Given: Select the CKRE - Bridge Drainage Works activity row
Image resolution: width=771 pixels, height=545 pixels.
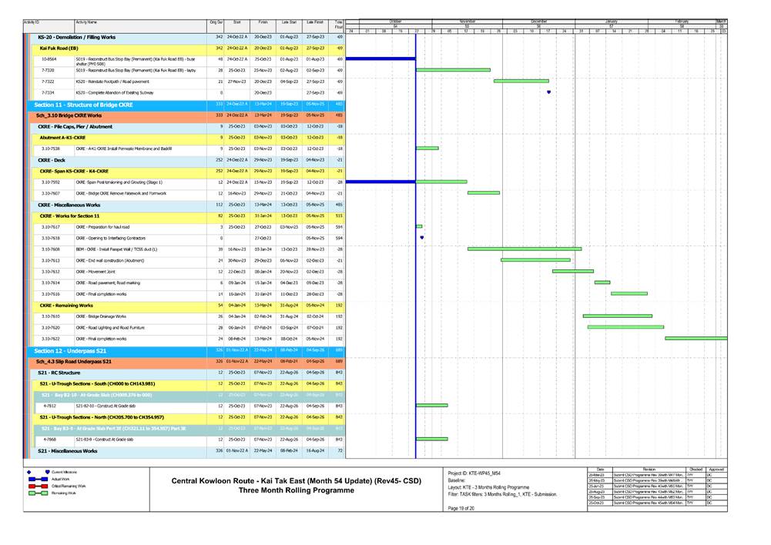Looking at the screenshot, I should click(x=116, y=316).
